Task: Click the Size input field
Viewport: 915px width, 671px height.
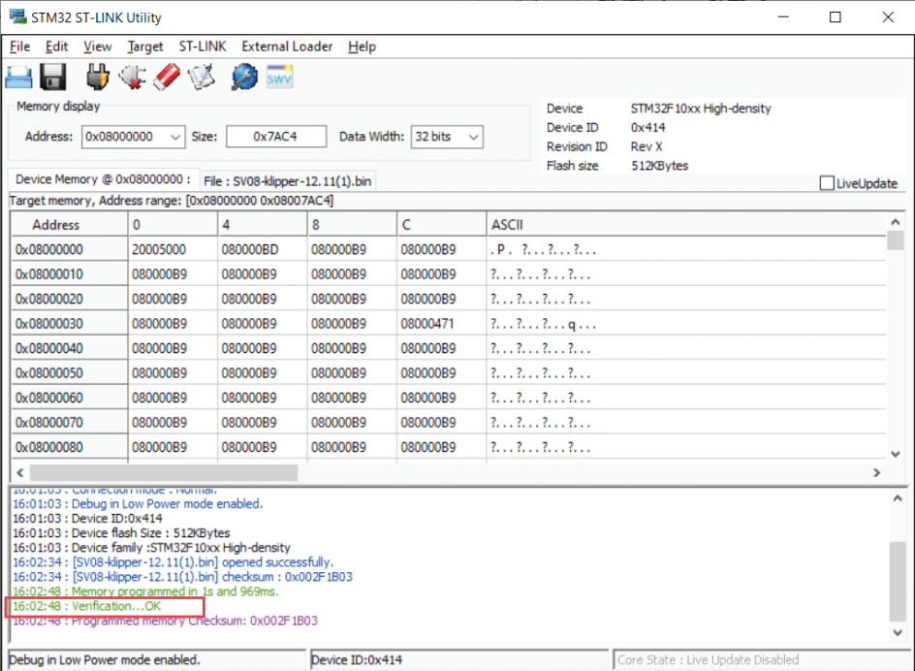Action: pyautogui.click(x=275, y=138)
